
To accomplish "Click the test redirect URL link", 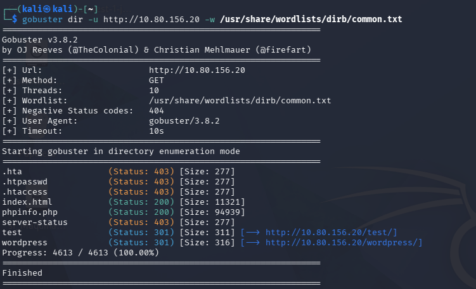I will point(331,233).
